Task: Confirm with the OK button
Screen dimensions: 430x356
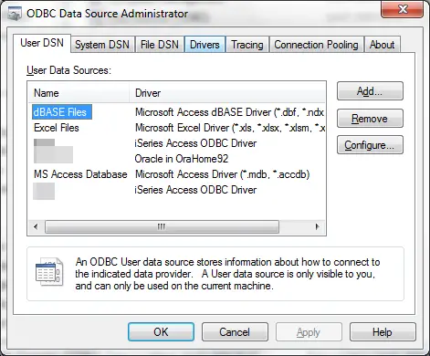Action: tap(161, 332)
